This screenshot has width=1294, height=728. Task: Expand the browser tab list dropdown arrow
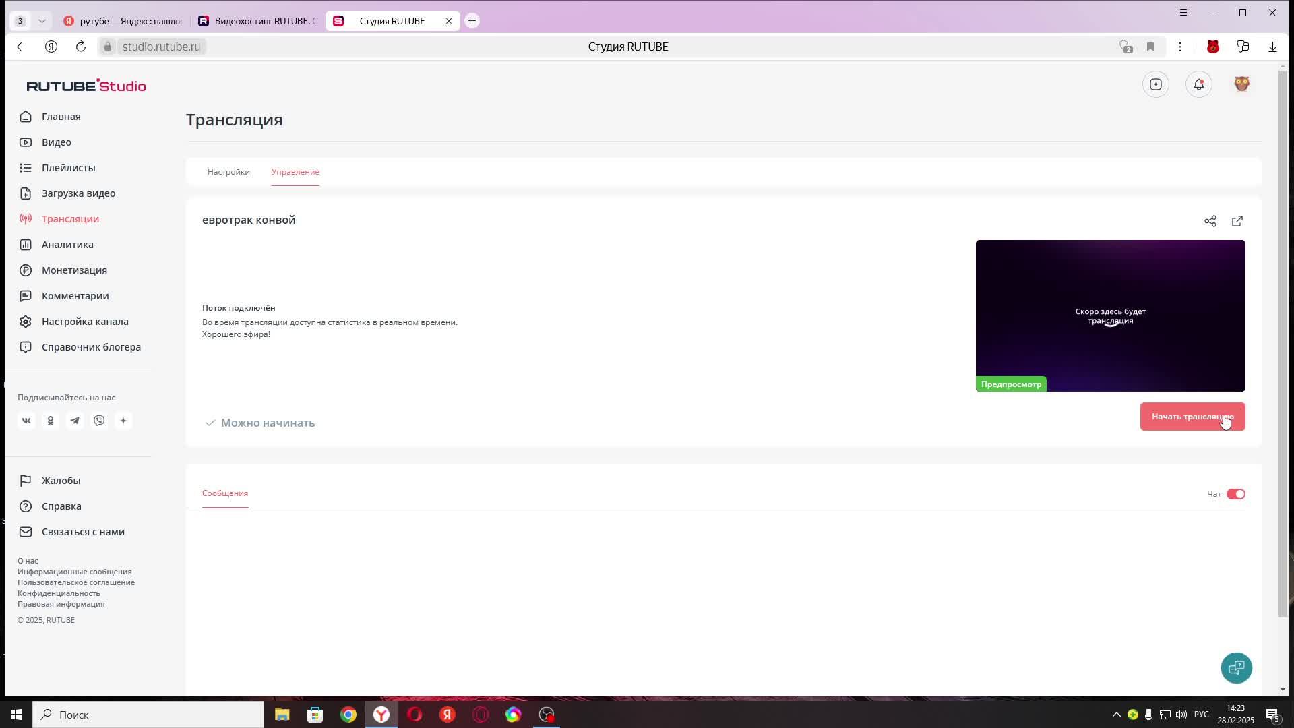pyautogui.click(x=42, y=21)
